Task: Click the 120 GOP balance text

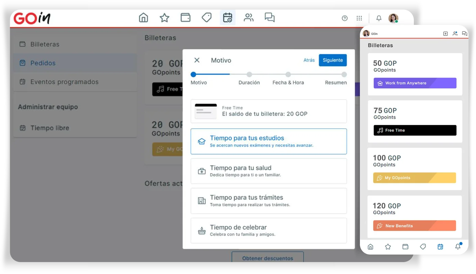Action: pyautogui.click(x=387, y=206)
